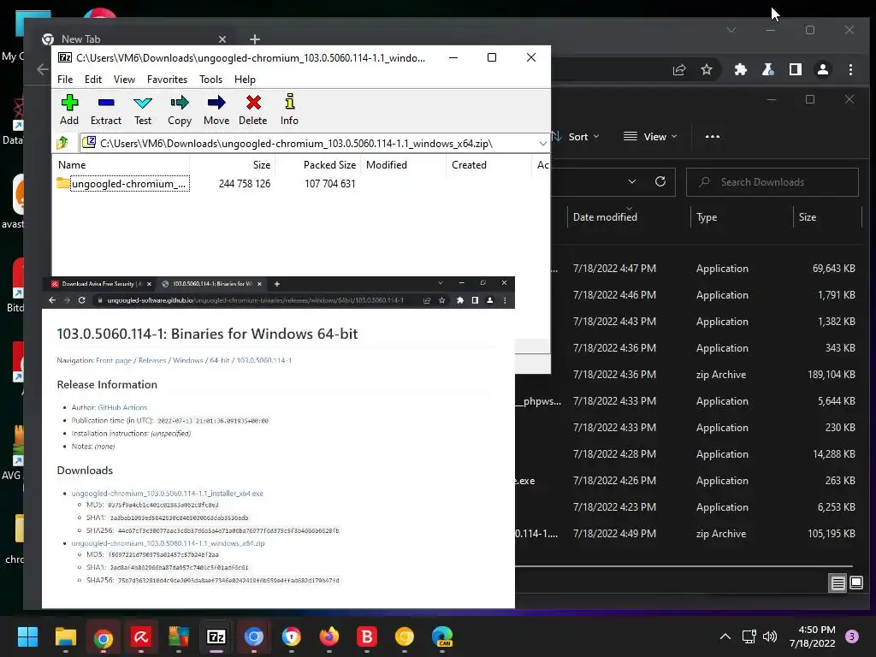876x657 pixels.
Task: Open Extensions puzzle icon in background Chrome
Action: point(740,69)
